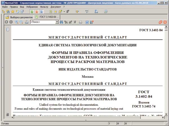This screenshot has width=169, height=126.
Task: Zoom out of the document
Action: [21, 22]
